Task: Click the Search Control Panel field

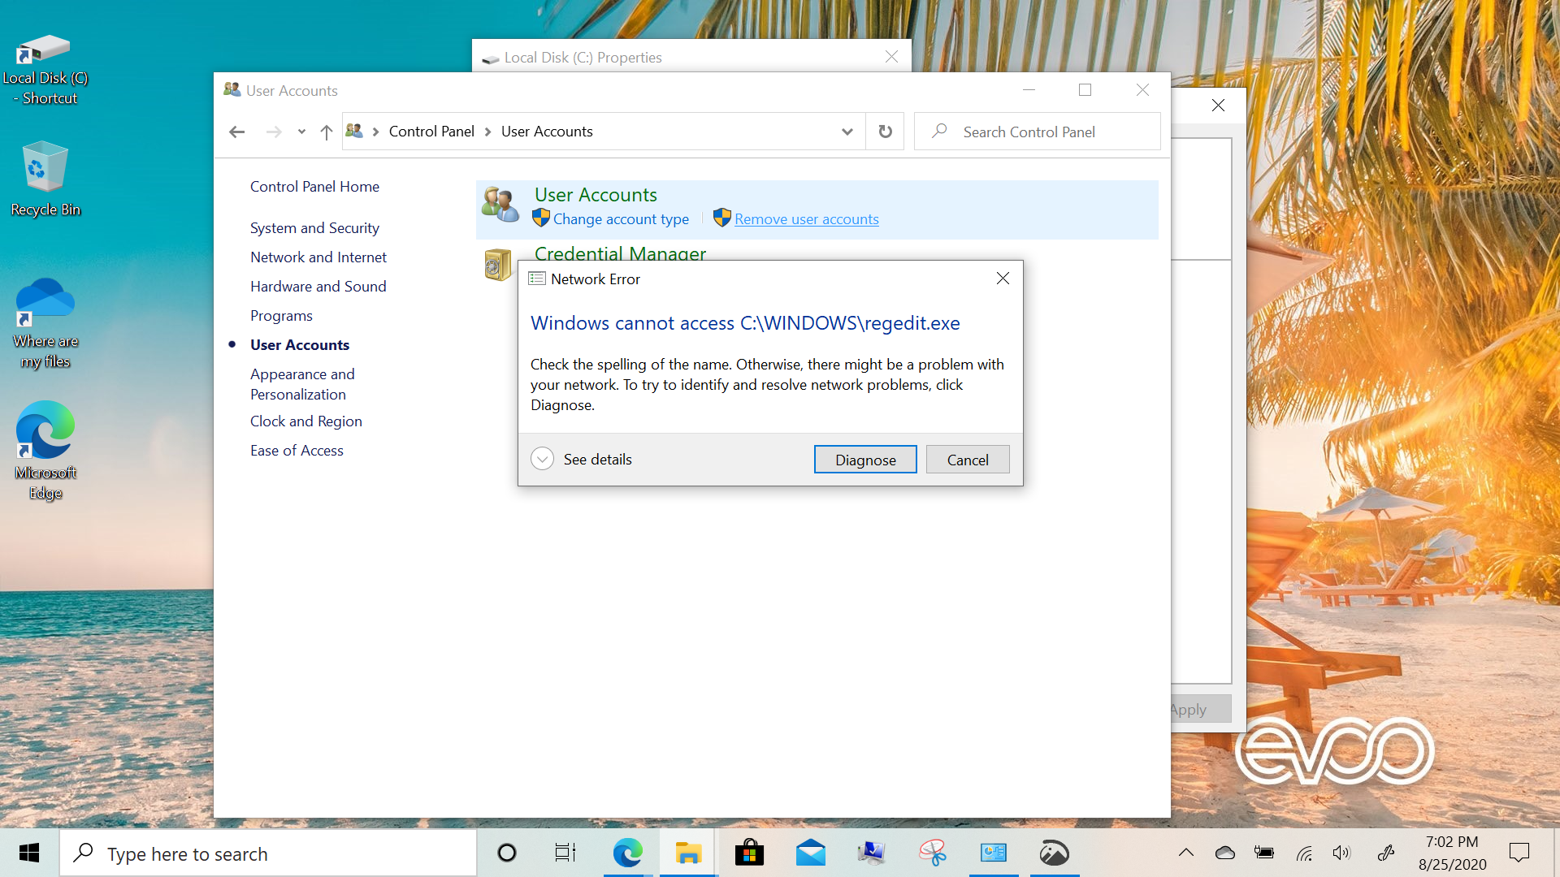Action: (x=1038, y=132)
